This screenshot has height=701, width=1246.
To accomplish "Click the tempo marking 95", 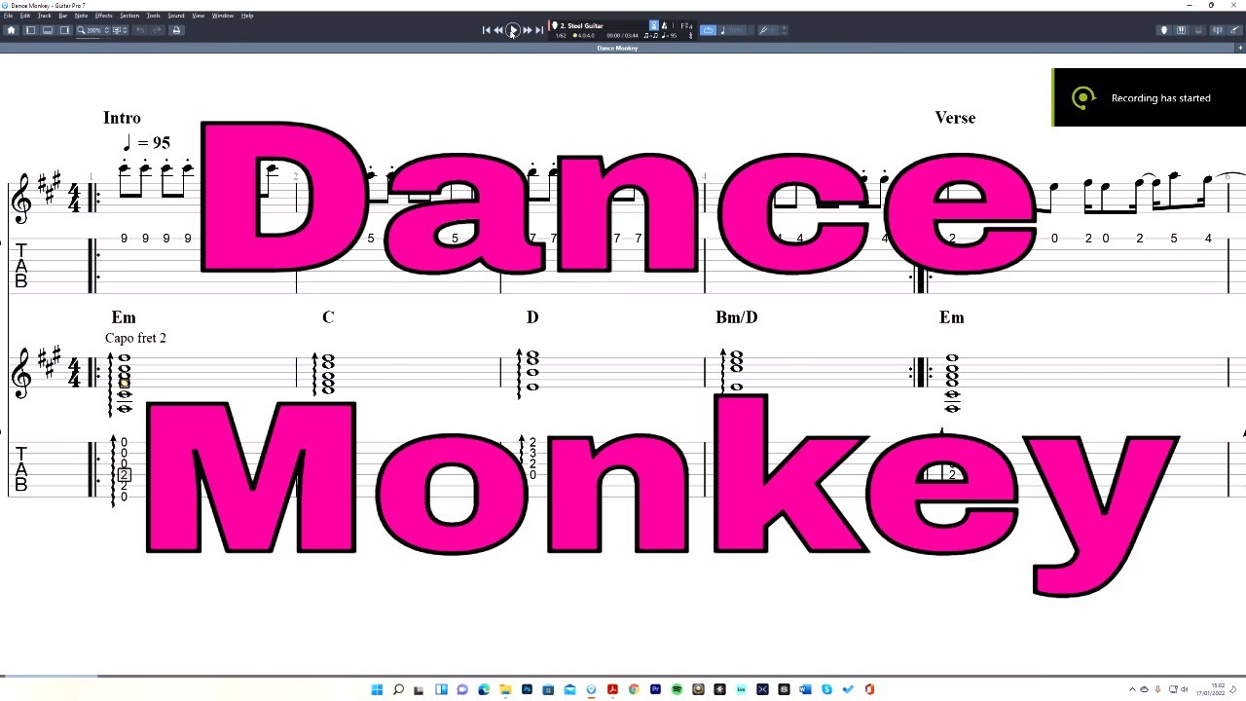I will [147, 143].
